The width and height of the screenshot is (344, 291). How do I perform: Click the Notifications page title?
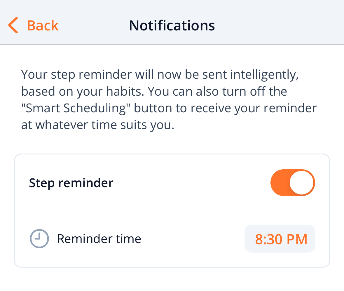tap(172, 25)
